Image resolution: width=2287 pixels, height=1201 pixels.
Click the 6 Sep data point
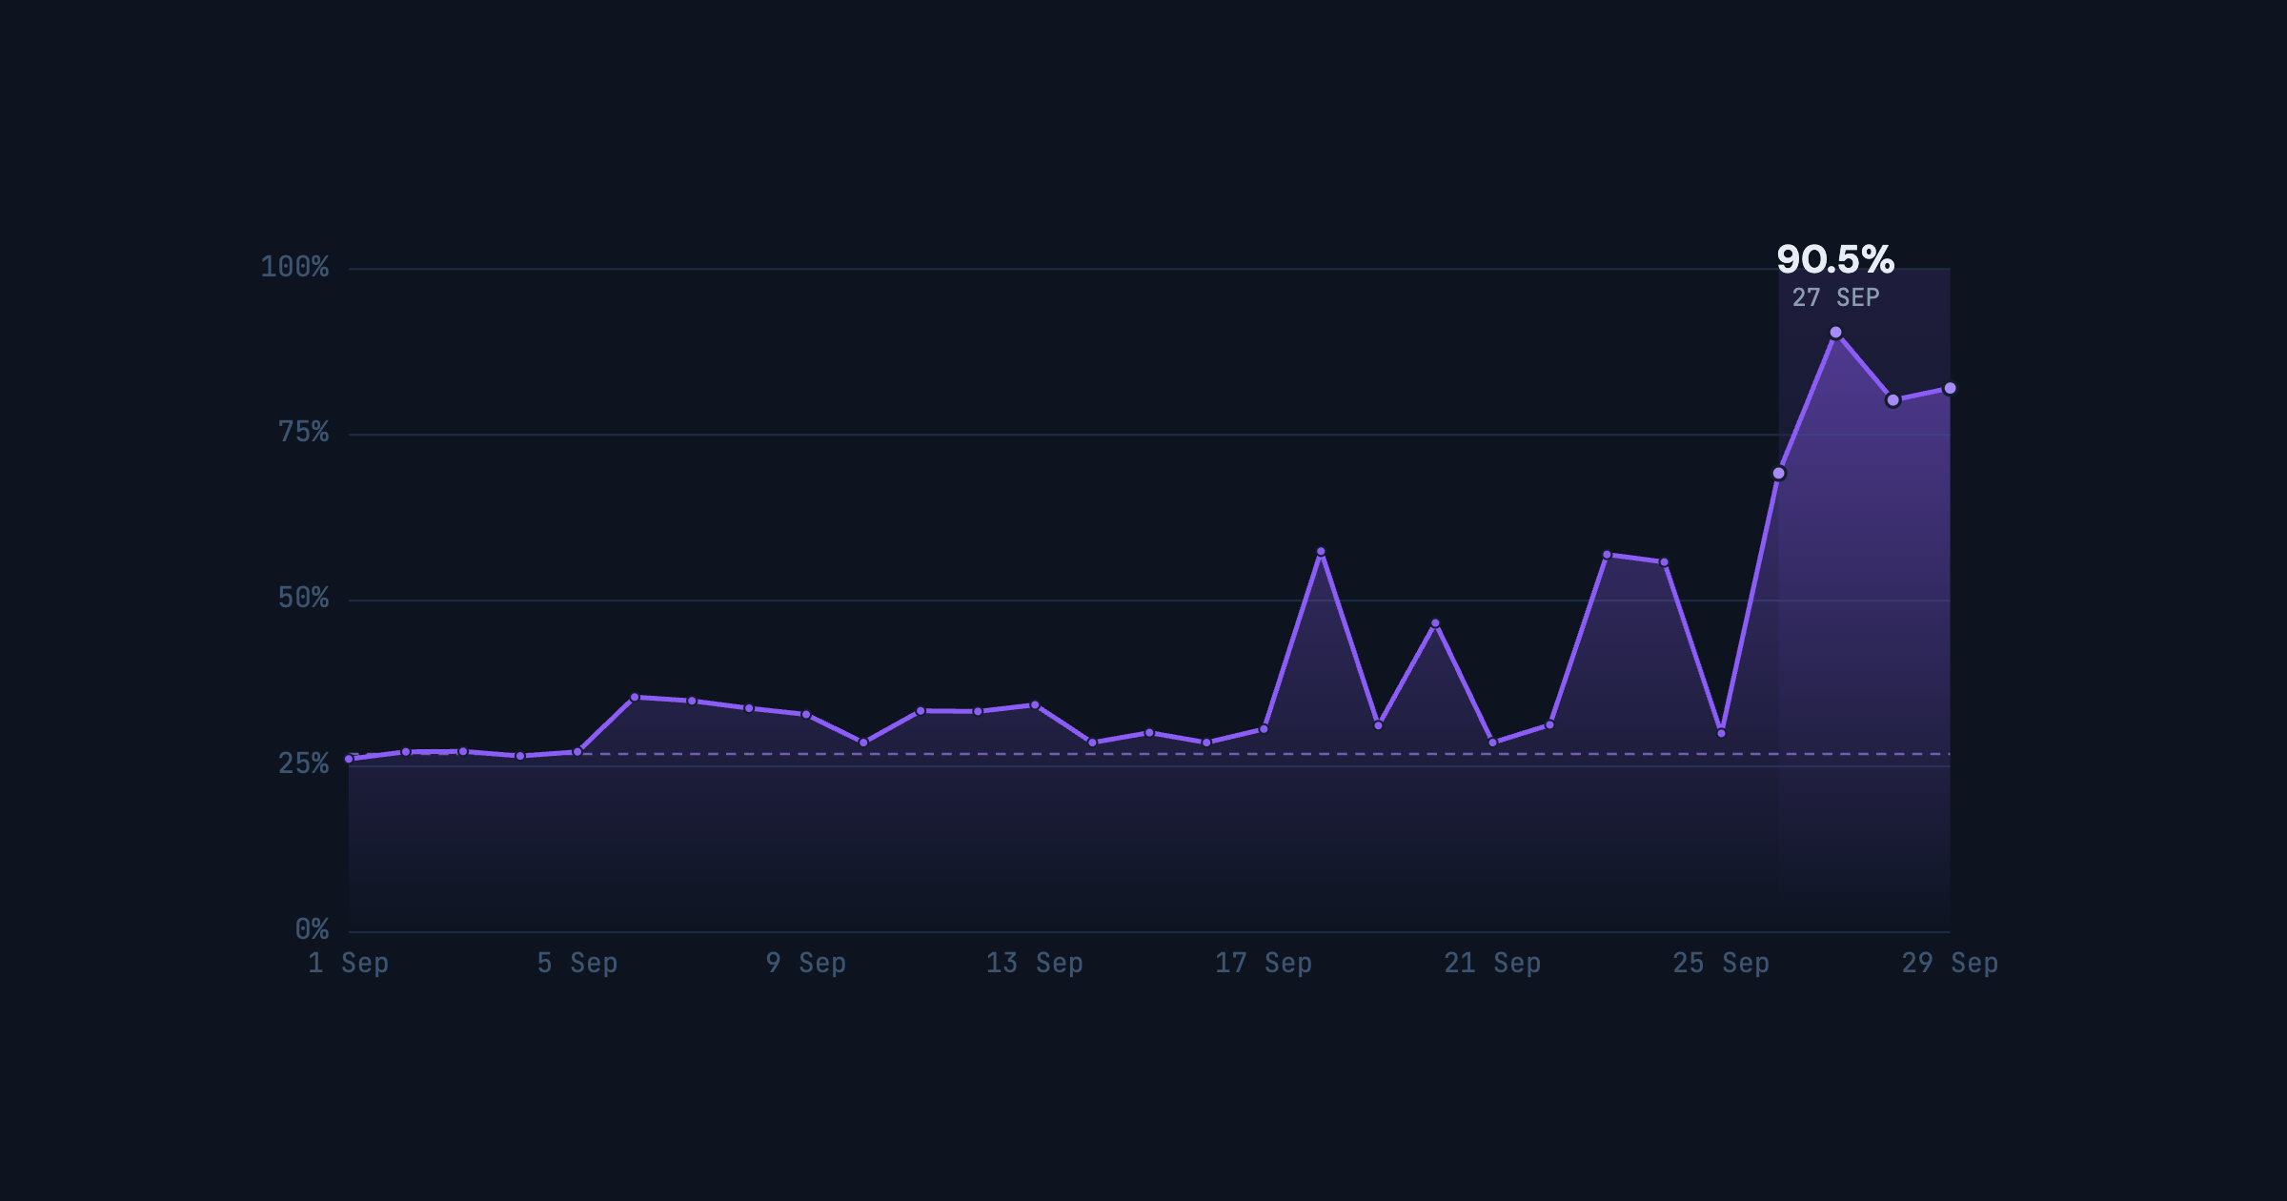tap(635, 697)
